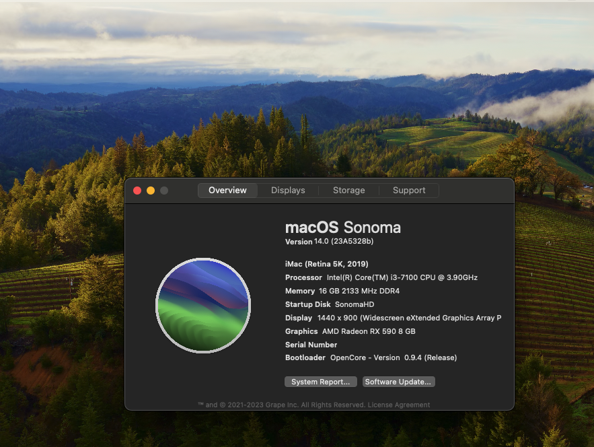Close the About This Mac window

[137, 191]
